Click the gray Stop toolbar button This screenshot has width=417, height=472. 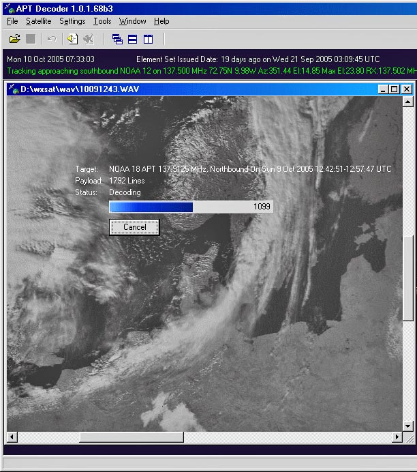point(31,39)
